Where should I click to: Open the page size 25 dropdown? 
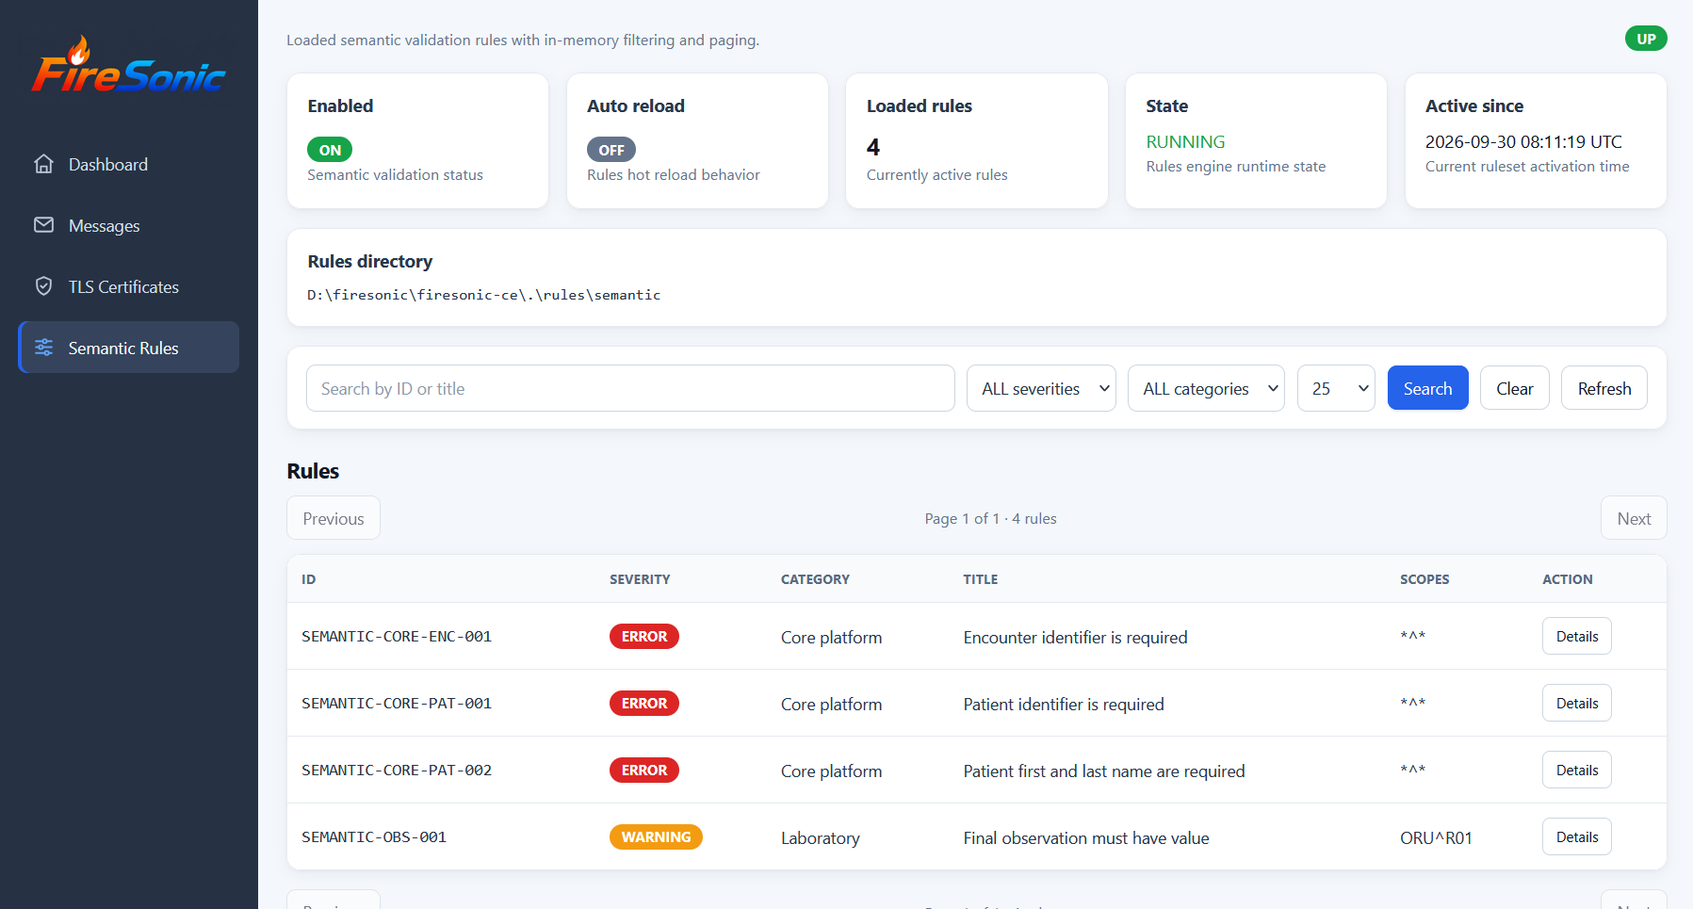tap(1336, 388)
